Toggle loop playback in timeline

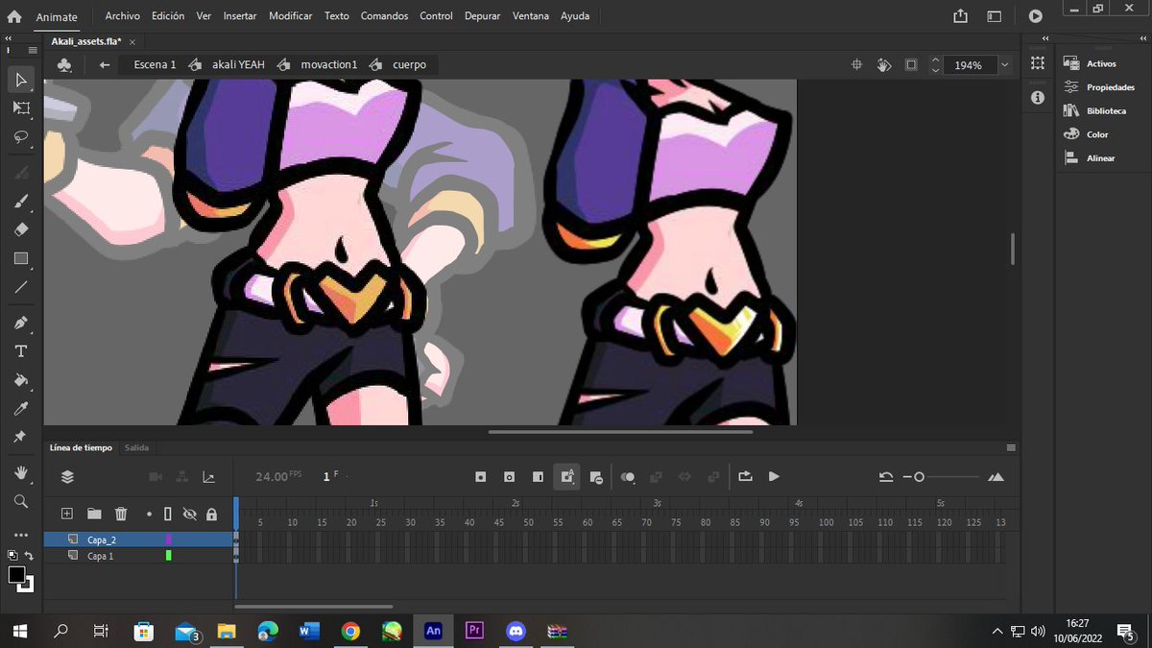(x=745, y=477)
